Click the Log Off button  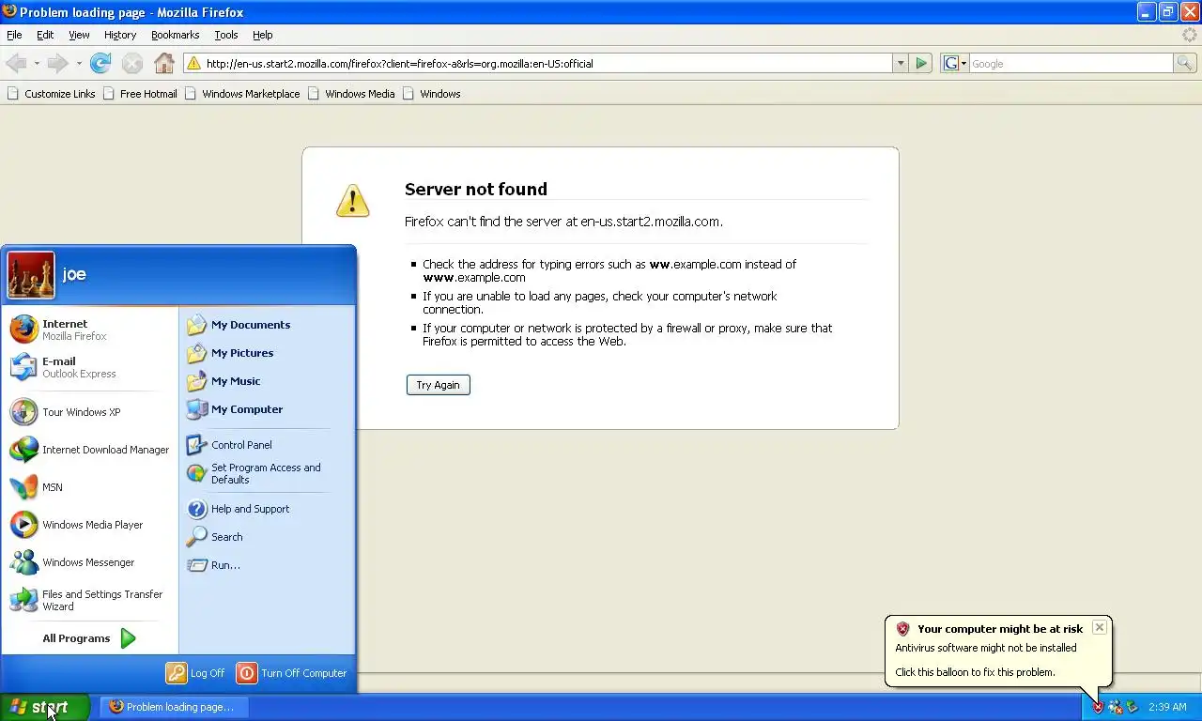coord(196,673)
